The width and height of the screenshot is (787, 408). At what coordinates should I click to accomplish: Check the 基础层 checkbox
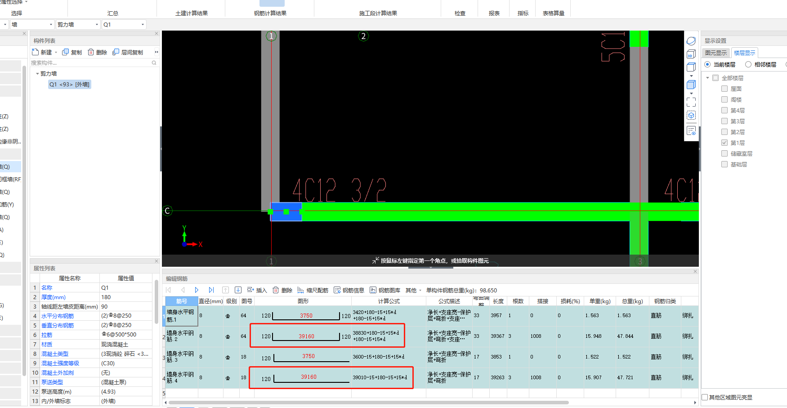pyautogui.click(x=724, y=164)
